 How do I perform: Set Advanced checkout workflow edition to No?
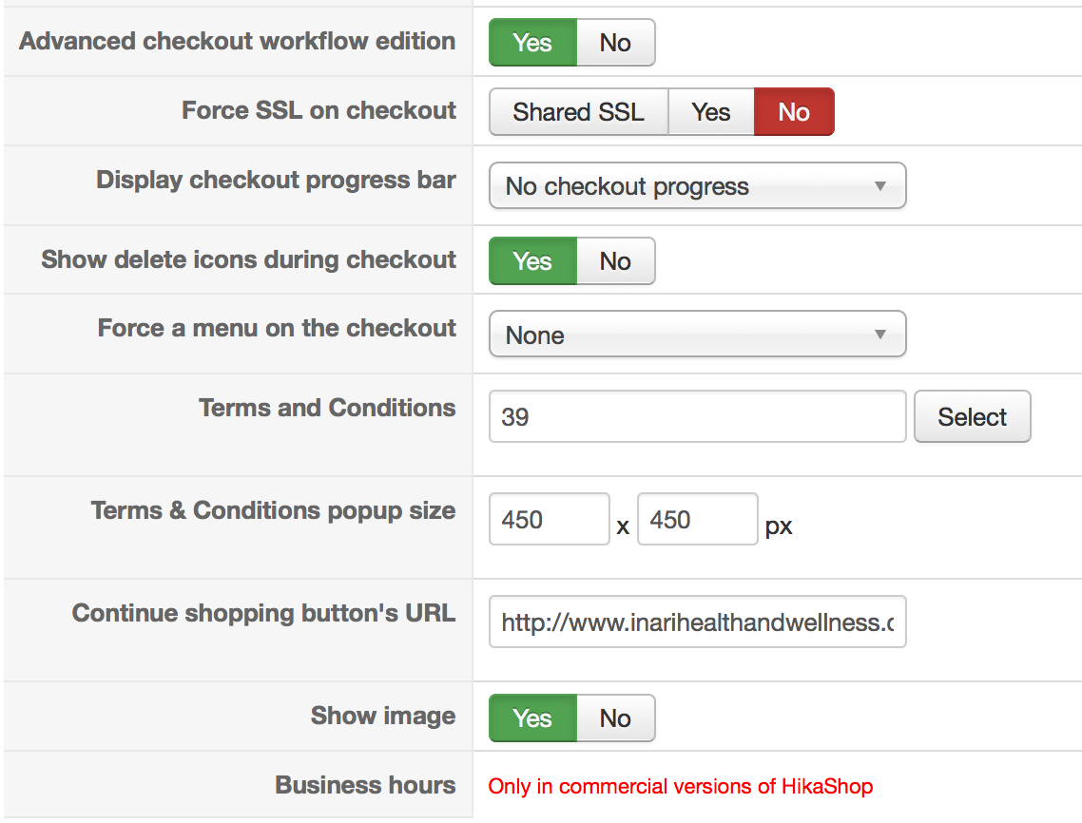[x=615, y=43]
